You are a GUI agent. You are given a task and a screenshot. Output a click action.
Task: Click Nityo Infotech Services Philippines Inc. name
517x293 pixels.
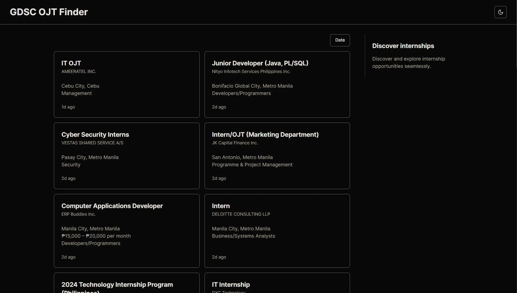click(251, 71)
